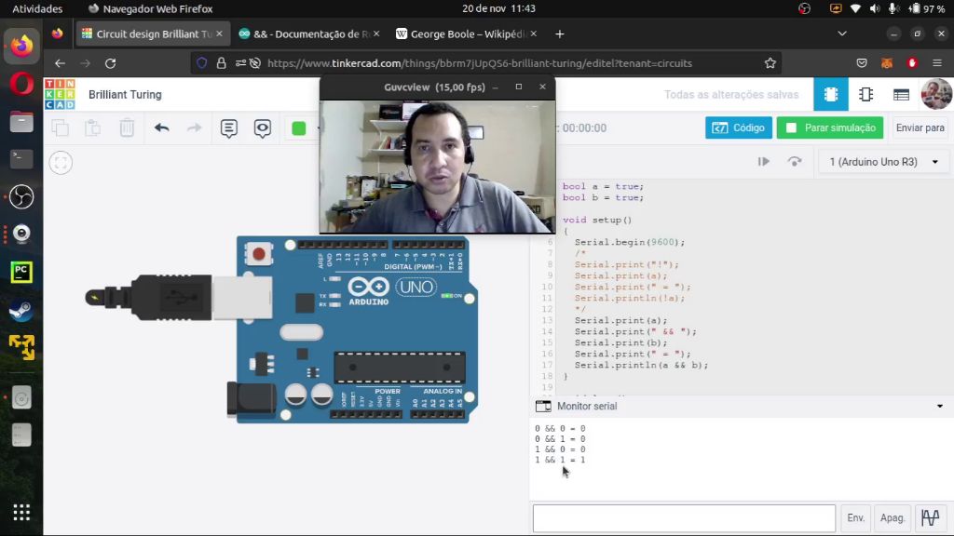The width and height of the screenshot is (954, 536).
Task: Click the delete trash icon
Action: click(x=127, y=127)
